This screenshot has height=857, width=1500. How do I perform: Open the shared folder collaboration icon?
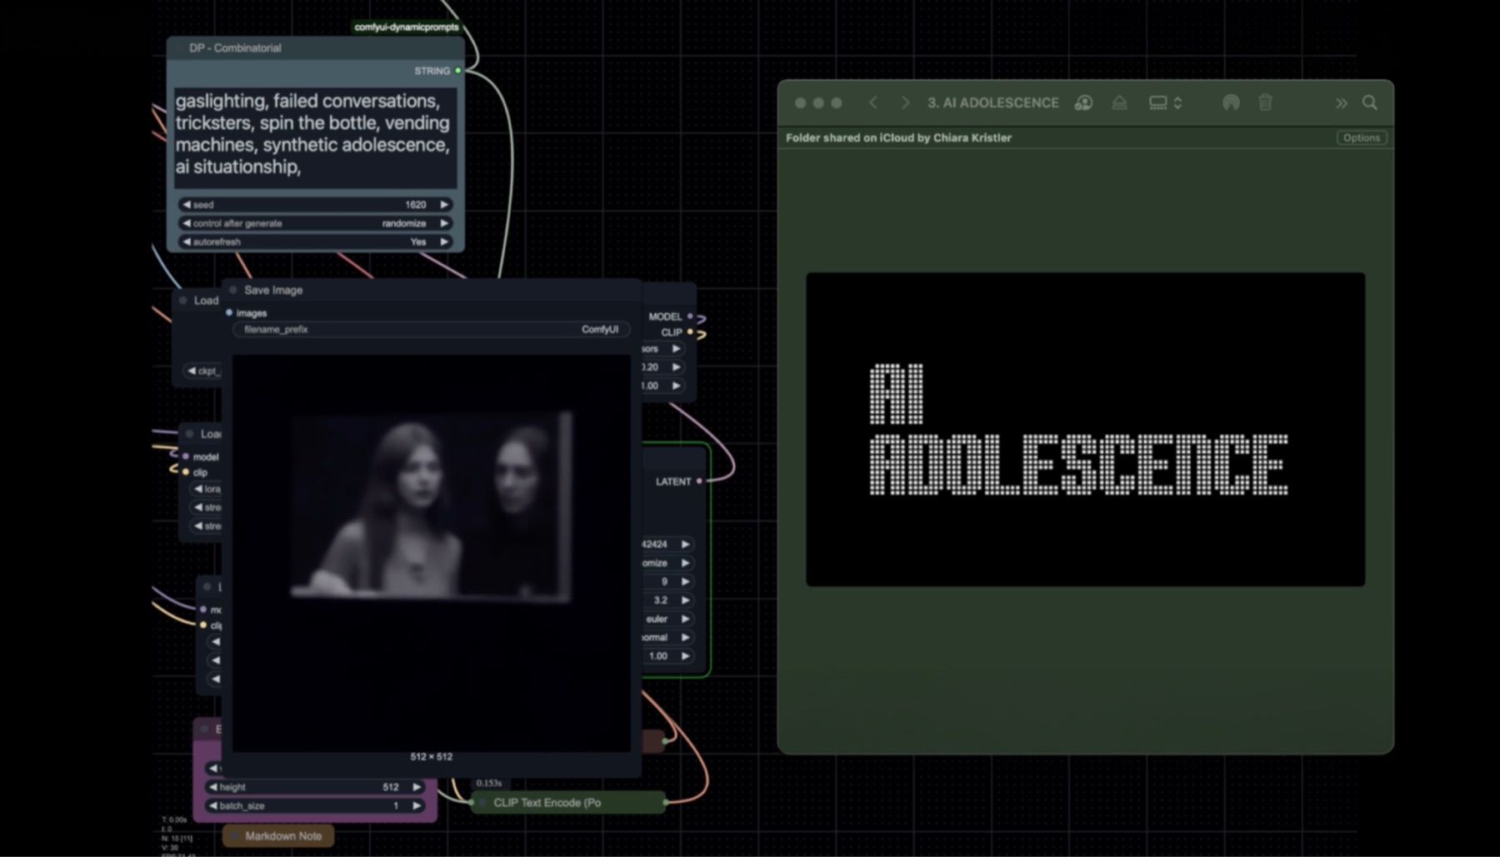tap(1083, 102)
